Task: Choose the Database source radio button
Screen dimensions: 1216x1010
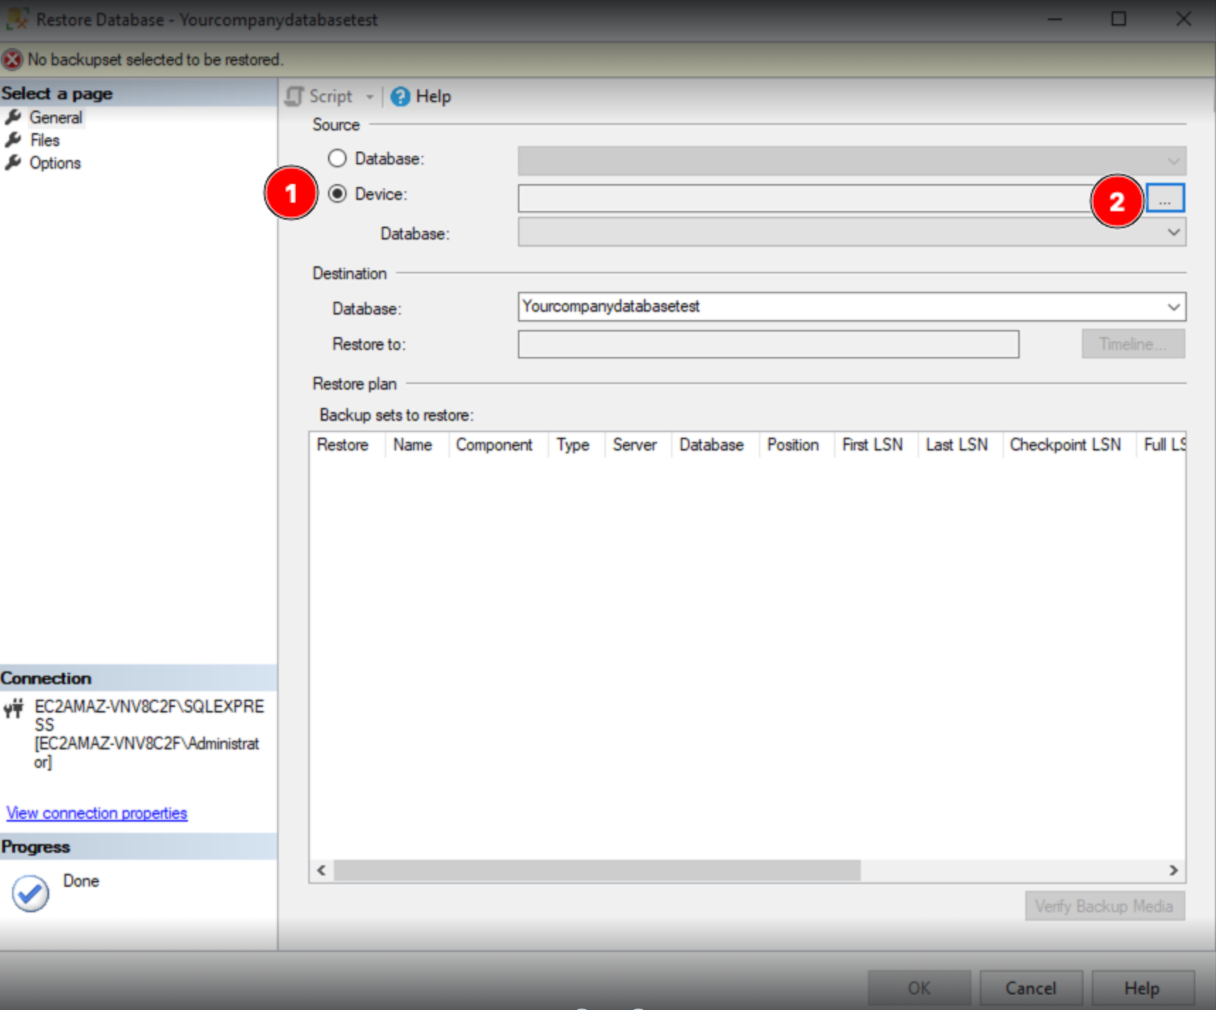Action: [337, 158]
